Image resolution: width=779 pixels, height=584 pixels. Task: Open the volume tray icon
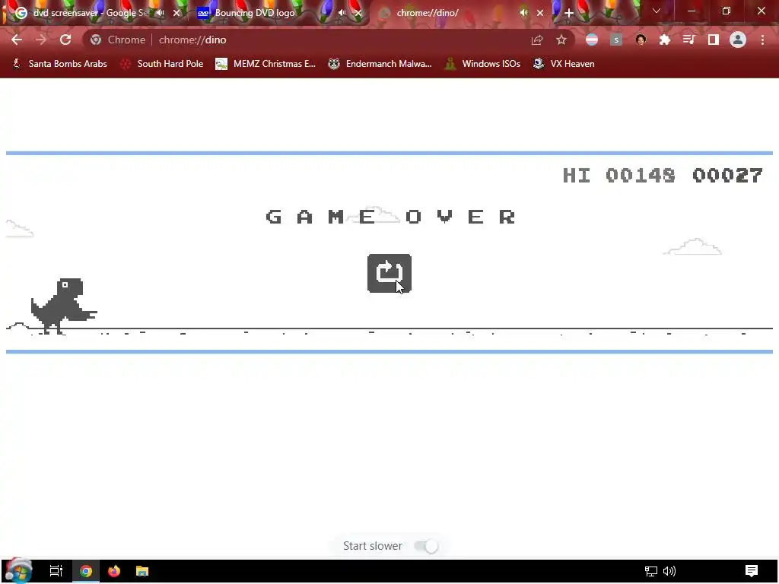pos(669,571)
